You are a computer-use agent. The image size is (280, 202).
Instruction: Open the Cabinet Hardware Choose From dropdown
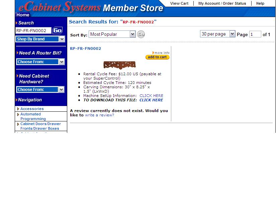[x=40, y=89]
